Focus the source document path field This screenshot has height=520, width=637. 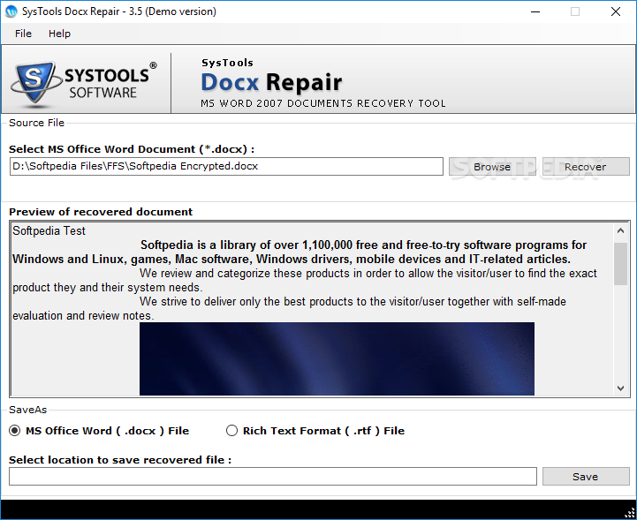tap(226, 167)
